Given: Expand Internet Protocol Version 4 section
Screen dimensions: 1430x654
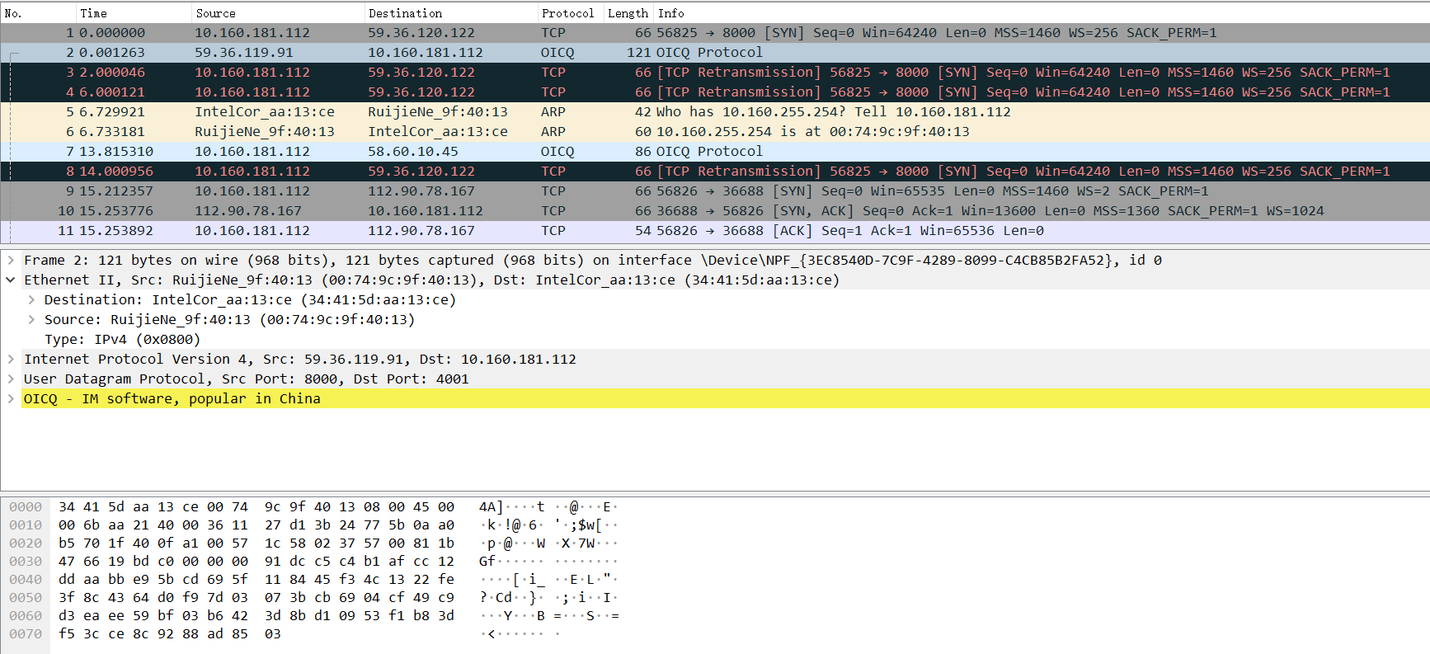Looking at the screenshot, I should [x=11, y=359].
